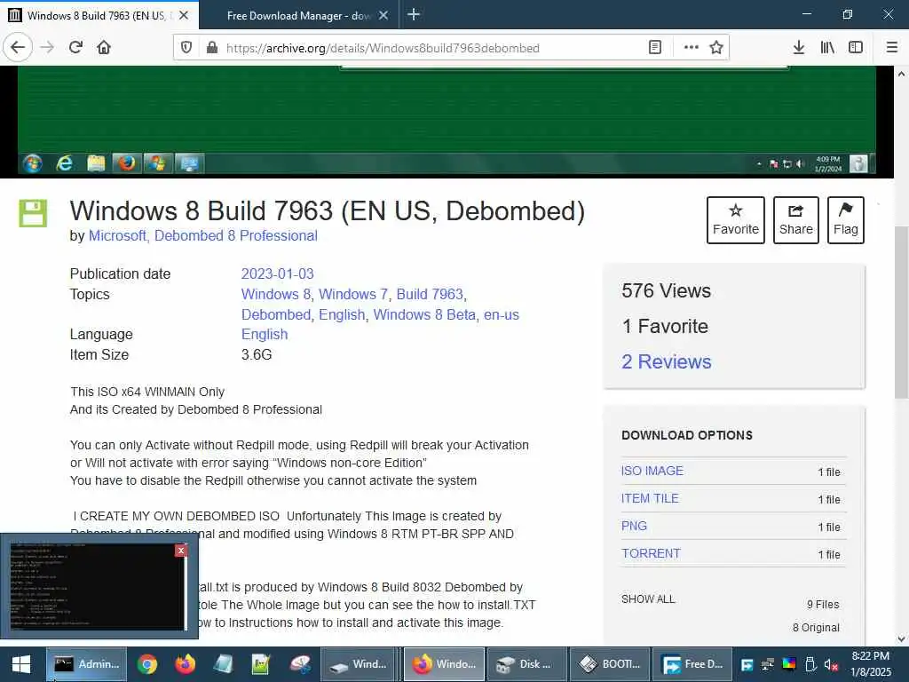The image size is (909, 682).
Task: Toggle reader view in address bar
Action: click(655, 48)
